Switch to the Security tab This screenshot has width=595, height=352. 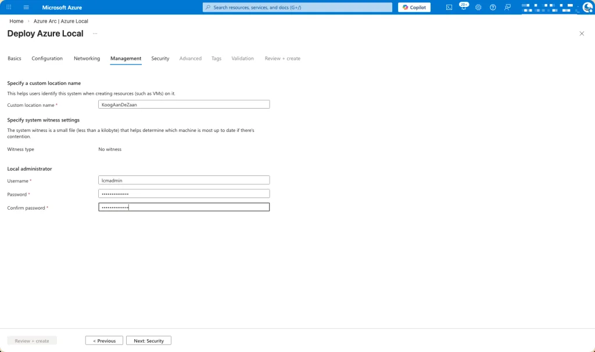(x=160, y=59)
